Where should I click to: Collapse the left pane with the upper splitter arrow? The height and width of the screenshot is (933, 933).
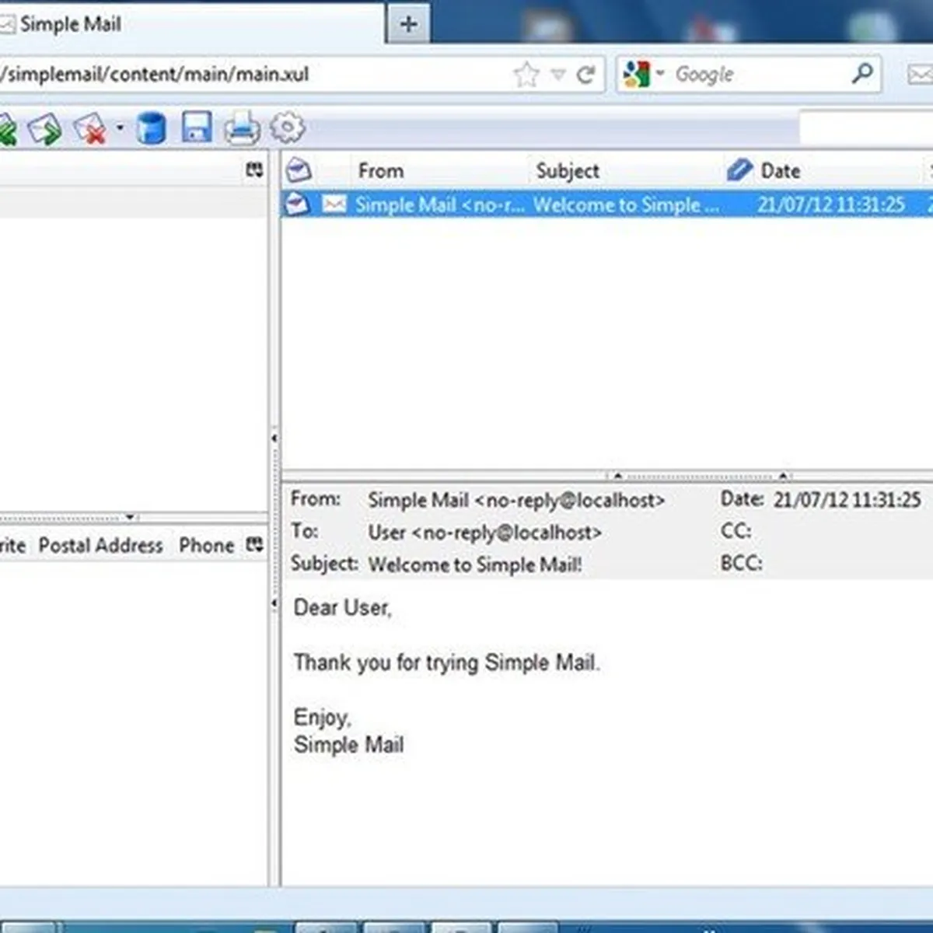click(274, 439)
